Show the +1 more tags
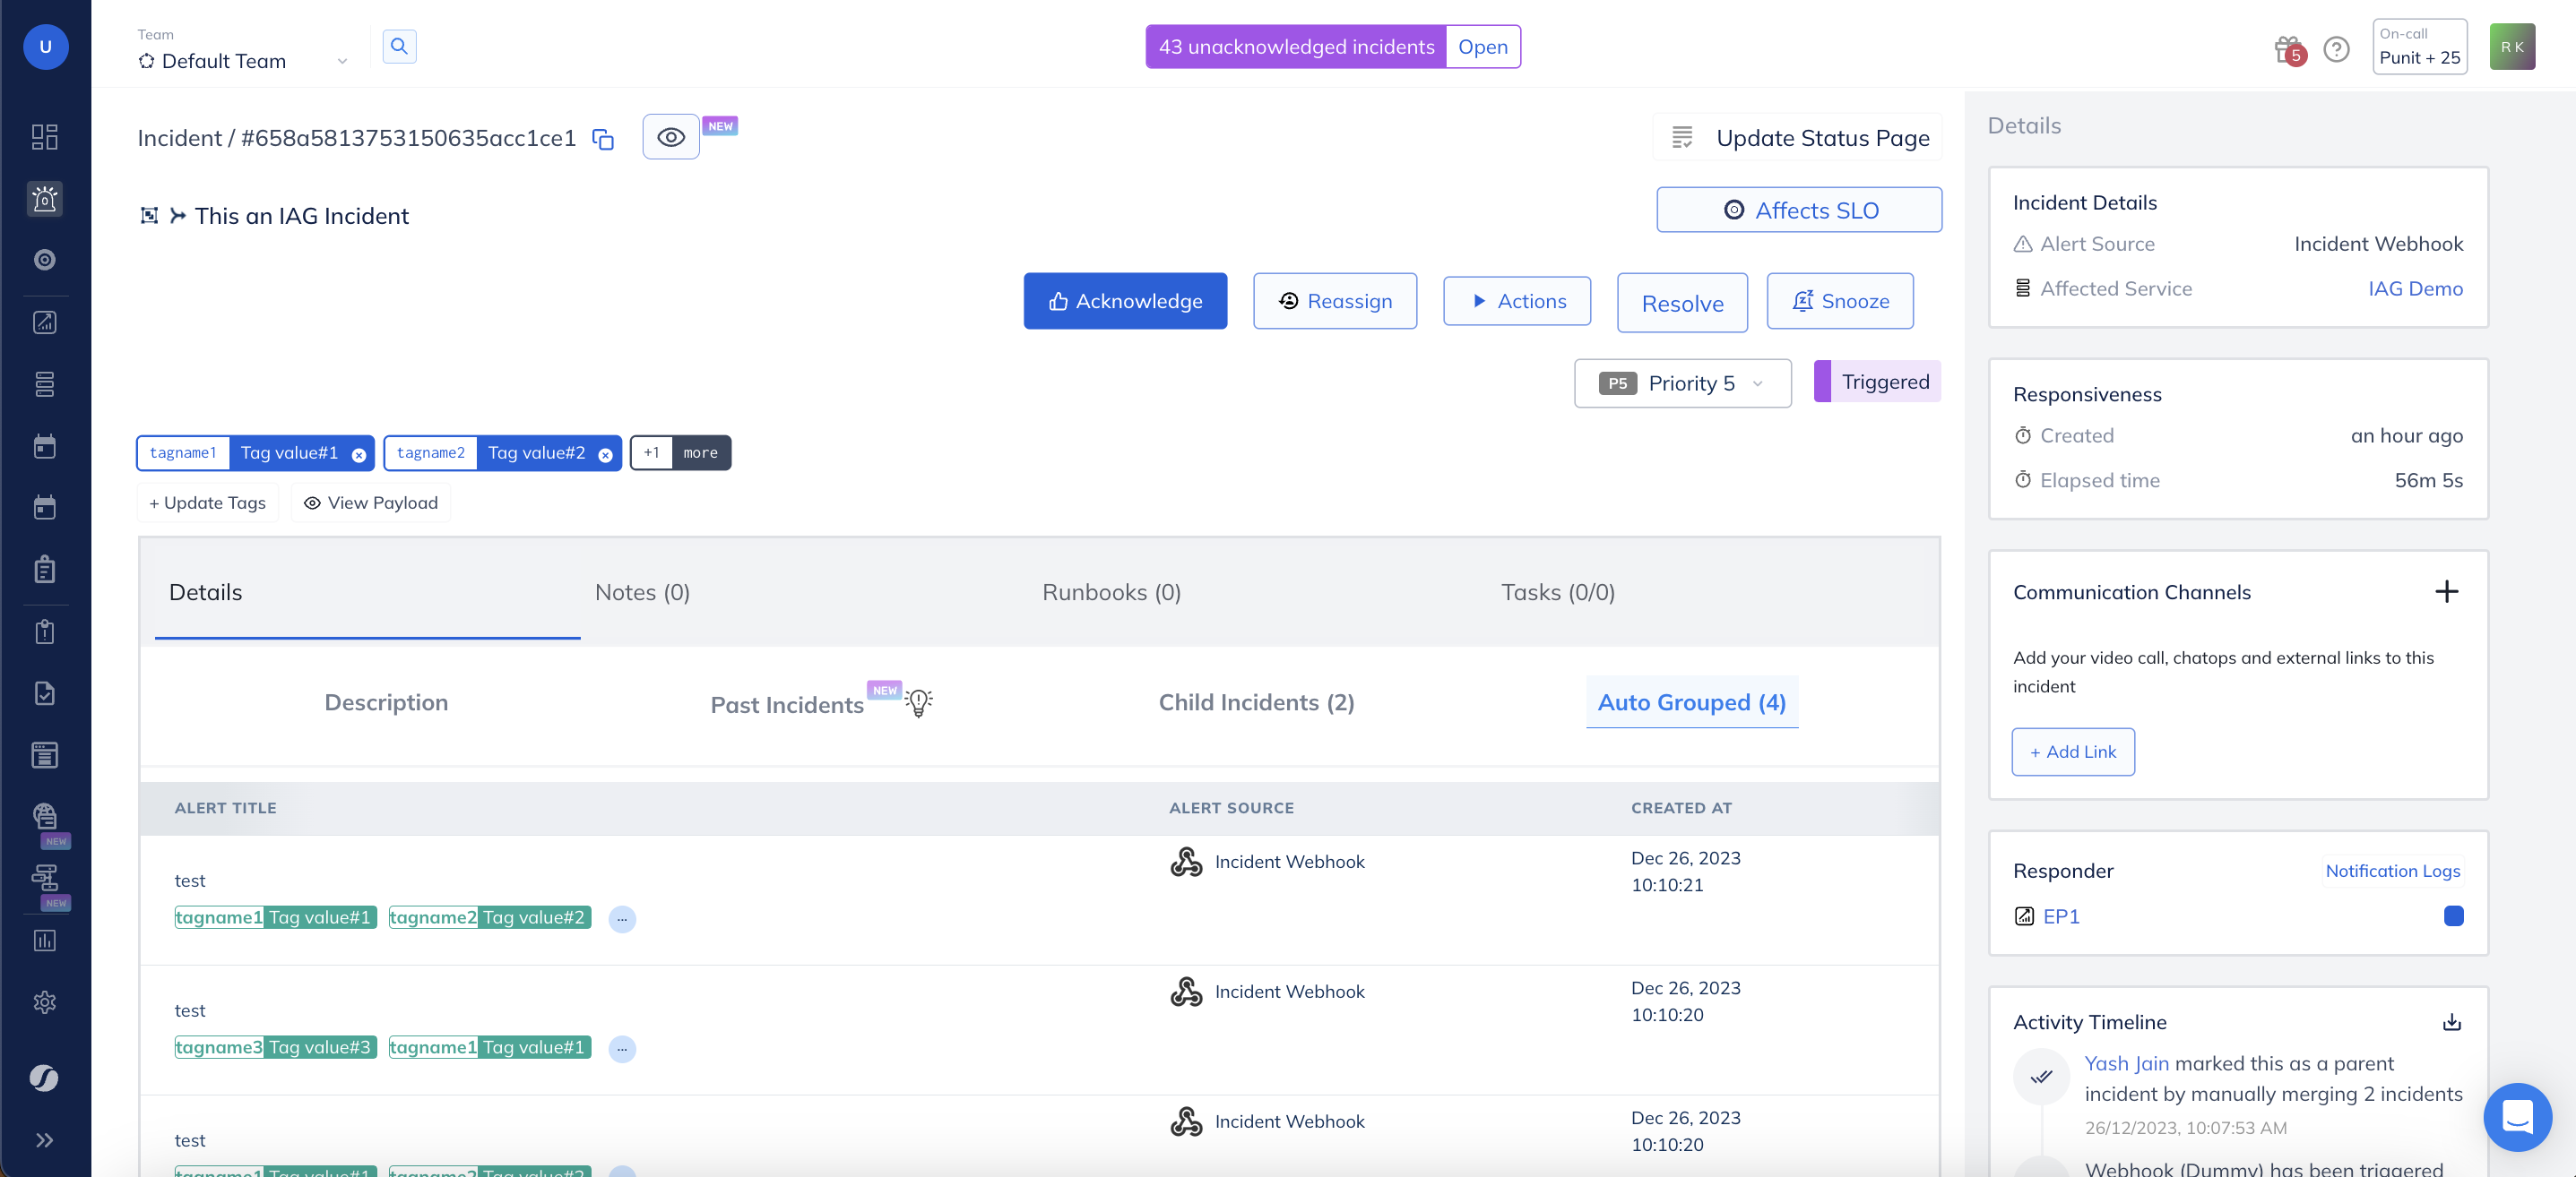Image resolution: width=2576 pixels, height=1177 pixels. [680, 452]
